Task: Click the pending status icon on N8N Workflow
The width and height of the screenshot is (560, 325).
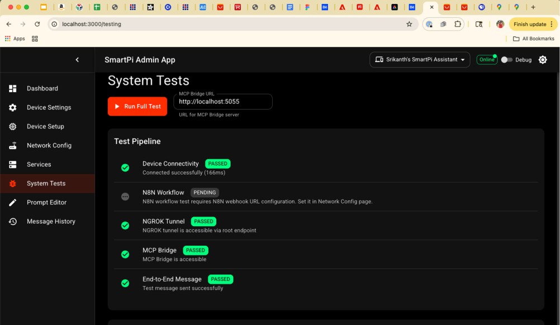Action: point(125,197)
